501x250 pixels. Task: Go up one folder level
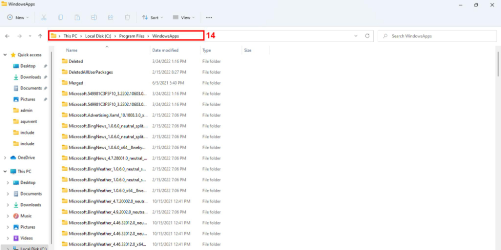point(40,36)
